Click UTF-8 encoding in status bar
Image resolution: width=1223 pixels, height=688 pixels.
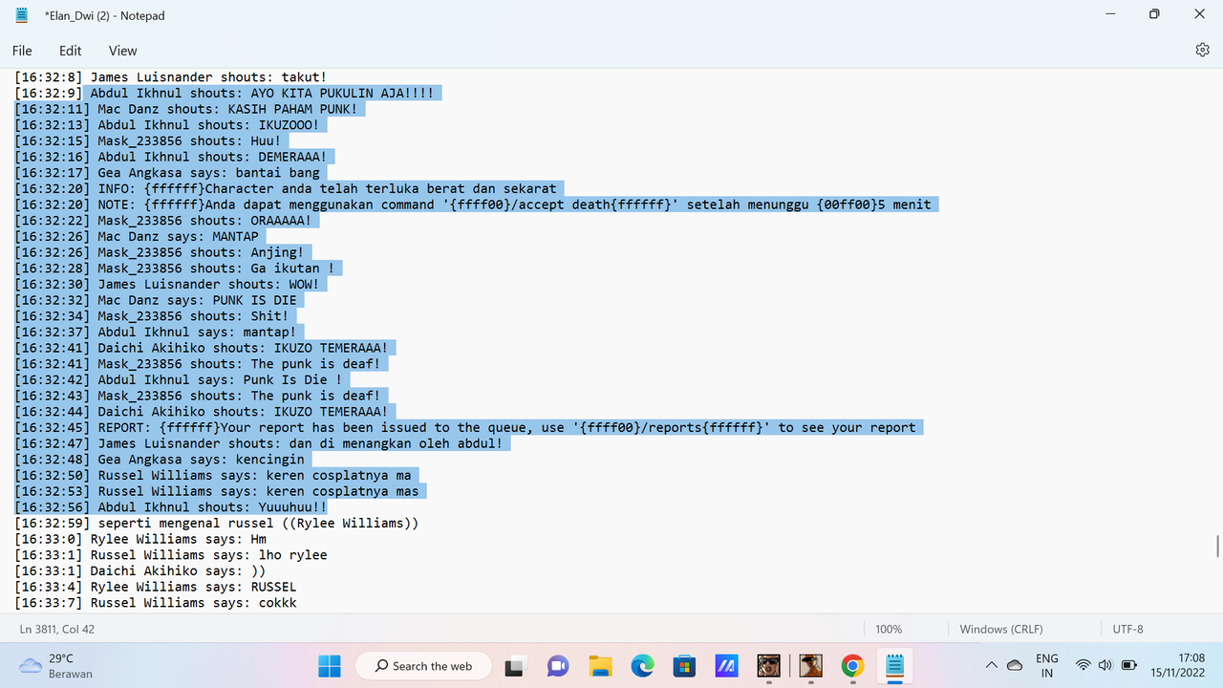point(1127,629)
